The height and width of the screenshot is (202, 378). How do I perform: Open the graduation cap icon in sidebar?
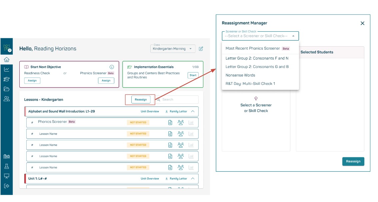(x=7, y=79)
